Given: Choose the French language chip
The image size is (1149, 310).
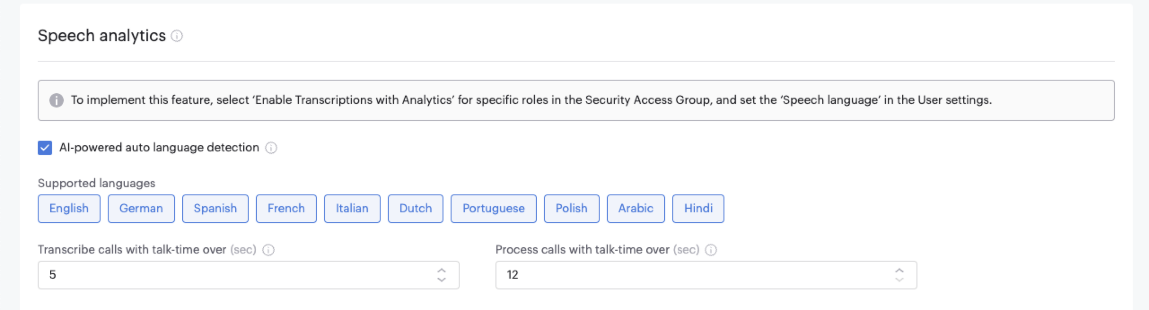Looking at the screenshot, I should click(286, 209).
